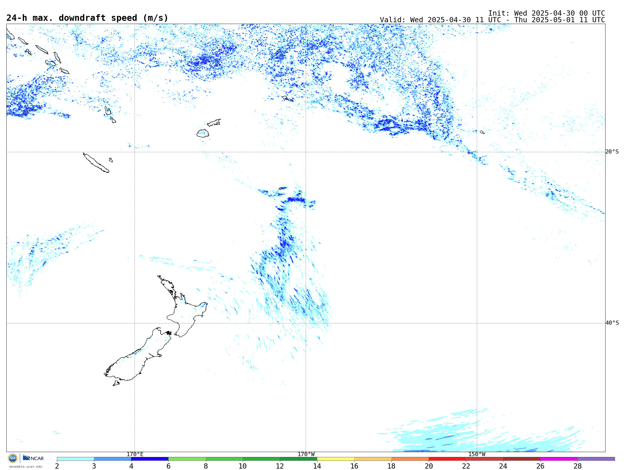
Task: Click the 150°W longitude label
Action: tap(477, 454)
